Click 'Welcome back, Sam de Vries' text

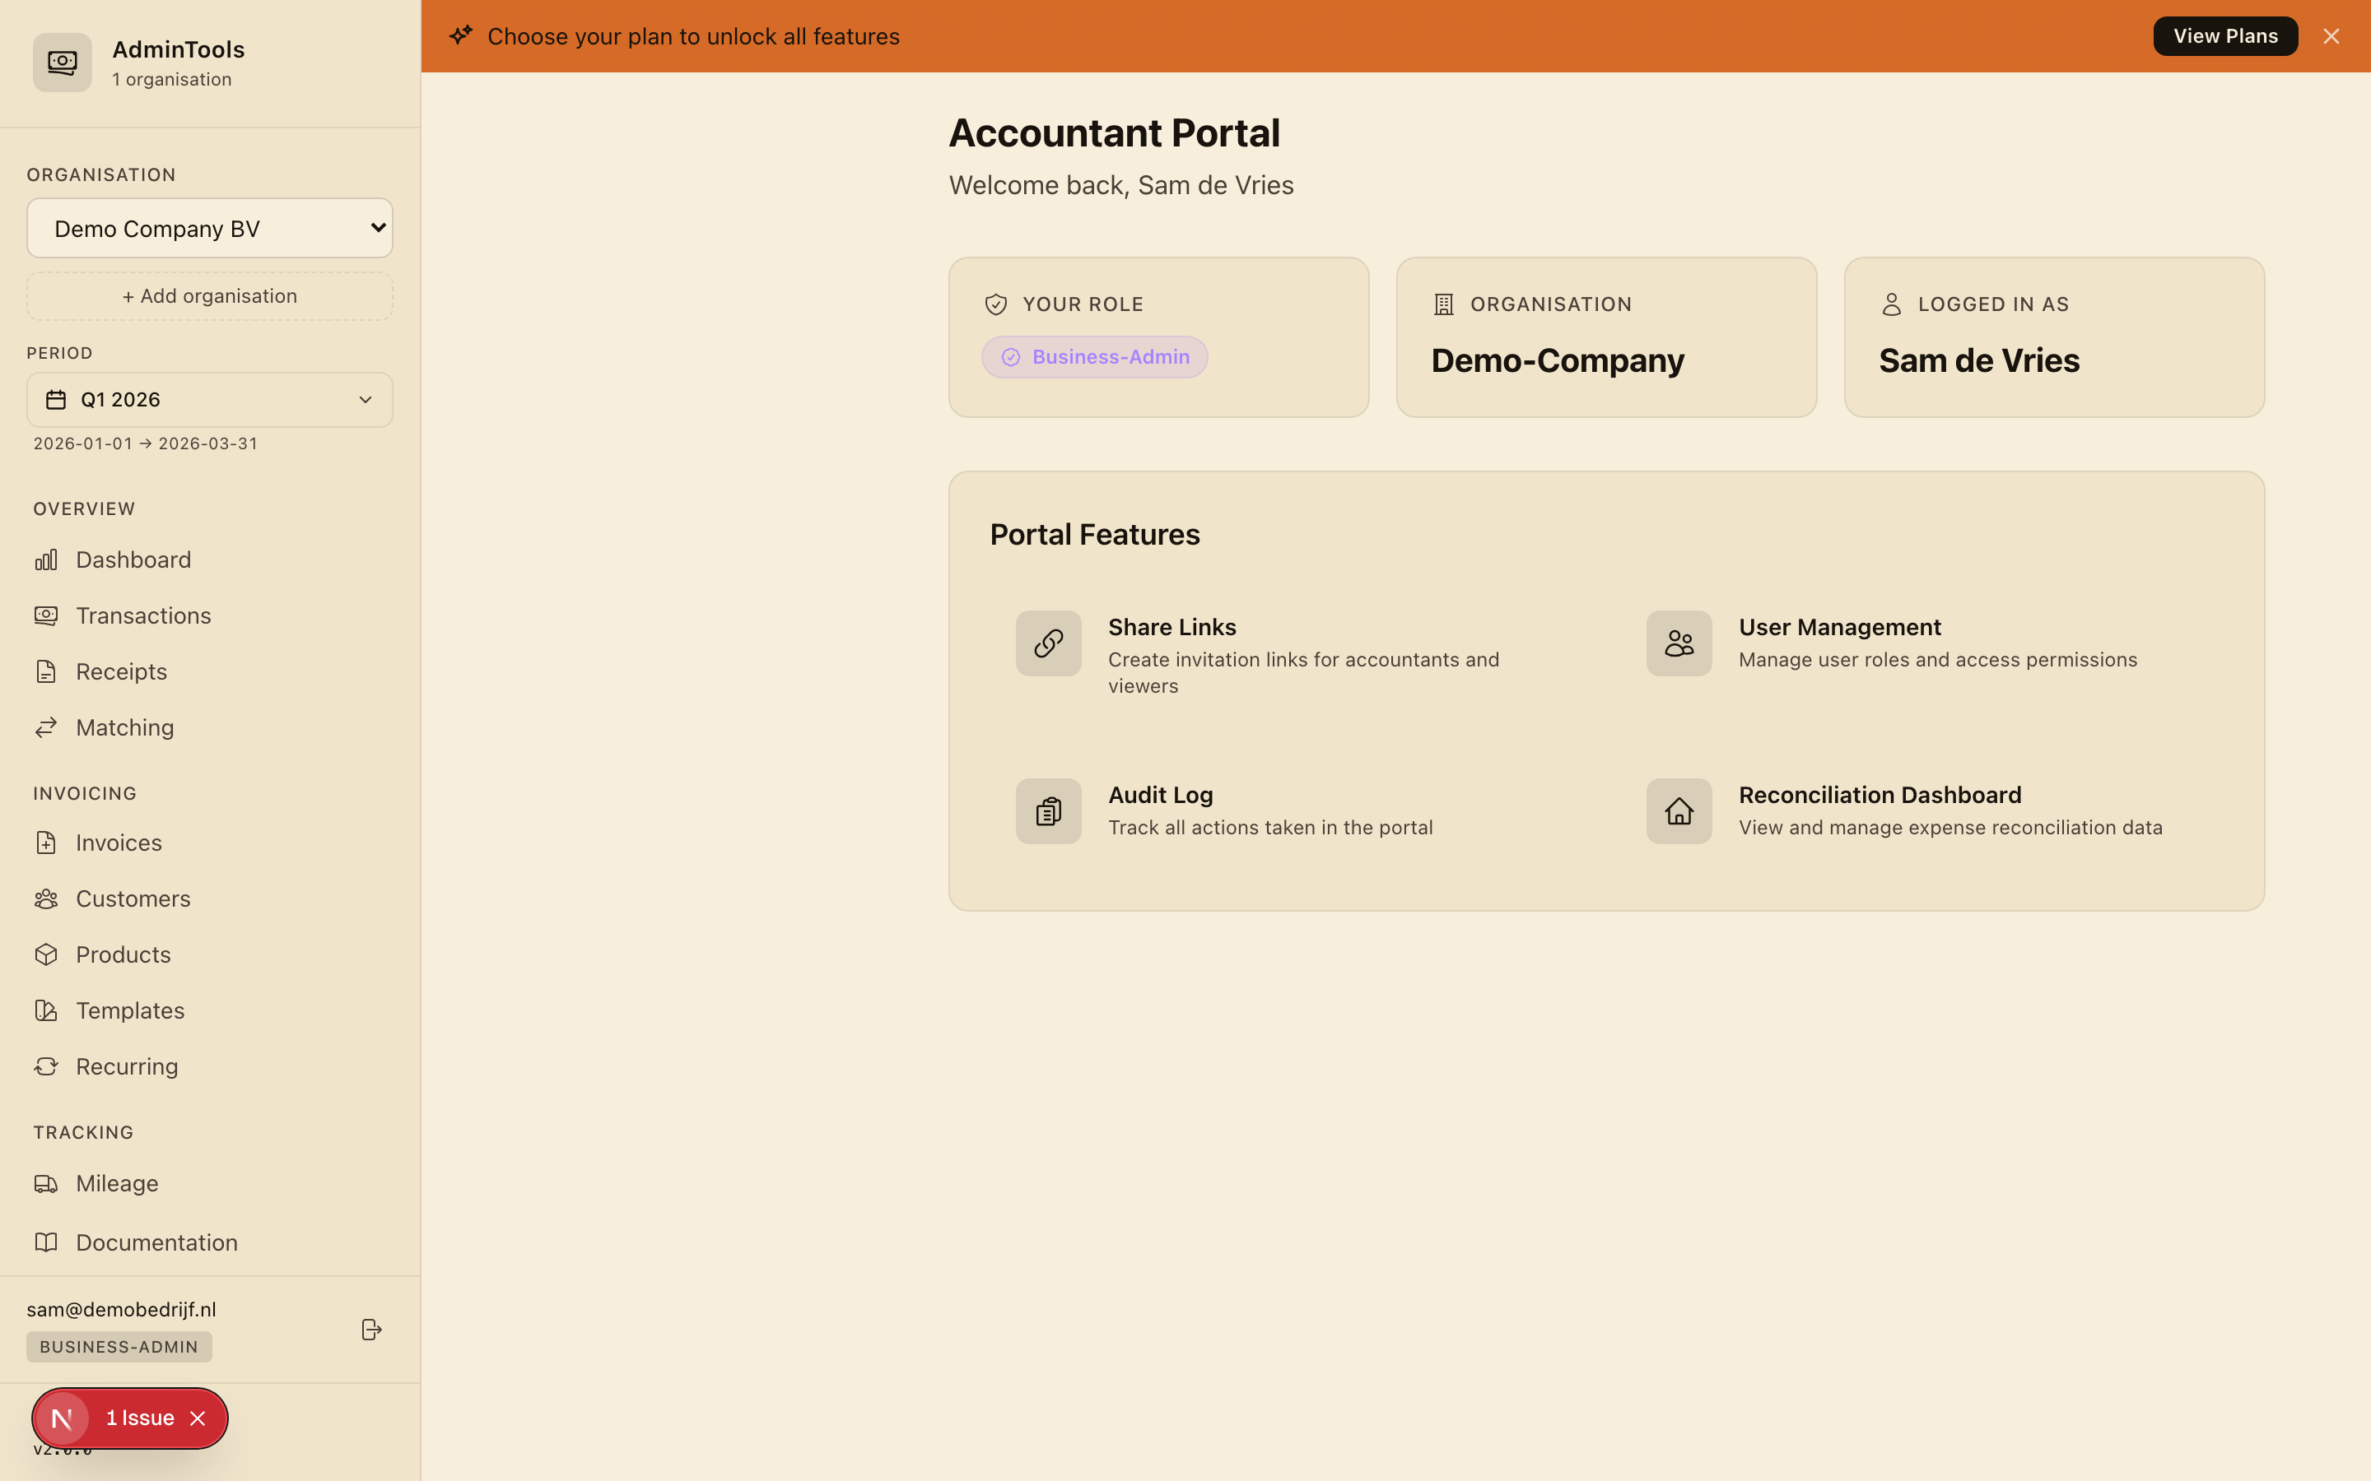[1120, 185]
